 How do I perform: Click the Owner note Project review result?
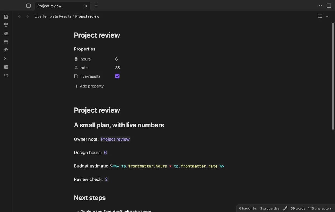(115, 139)
